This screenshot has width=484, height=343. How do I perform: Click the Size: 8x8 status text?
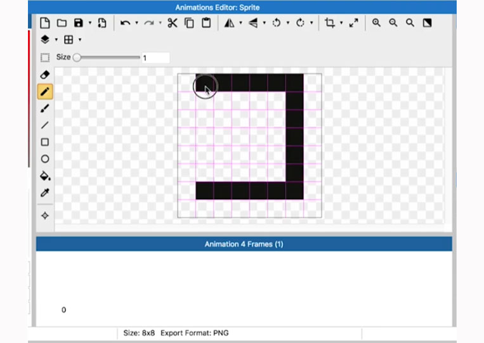click(x=139, y=333)
